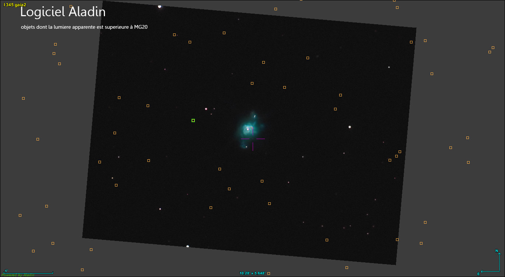Select the green highlighted catalog source marker
The height and width of the screenshot is (277, 505).
pos(193,120)
